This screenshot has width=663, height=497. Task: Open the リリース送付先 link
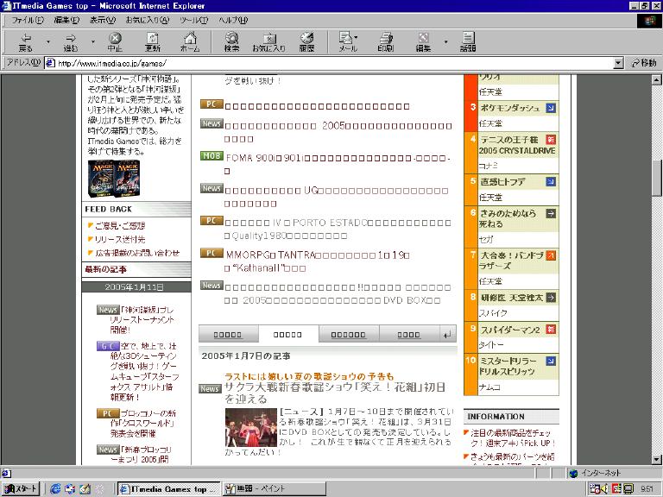pos(120,239)
